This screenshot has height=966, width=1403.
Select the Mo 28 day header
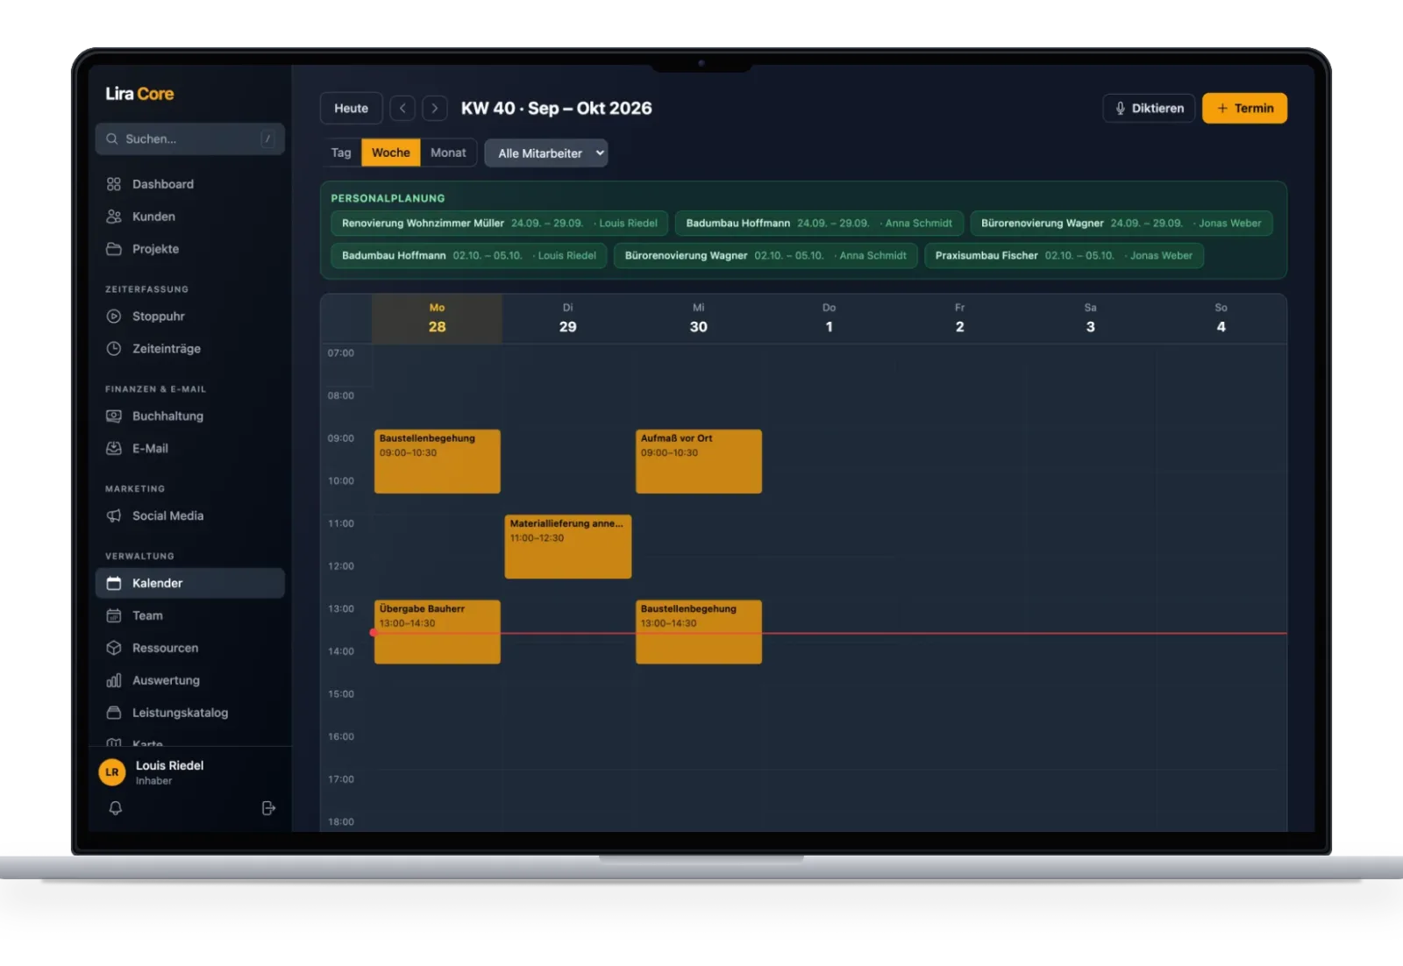[438, 318]
